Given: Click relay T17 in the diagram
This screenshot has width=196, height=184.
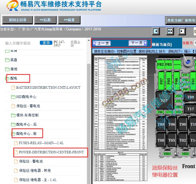Looking at the screenshot, I should click(x=190, y=109).
